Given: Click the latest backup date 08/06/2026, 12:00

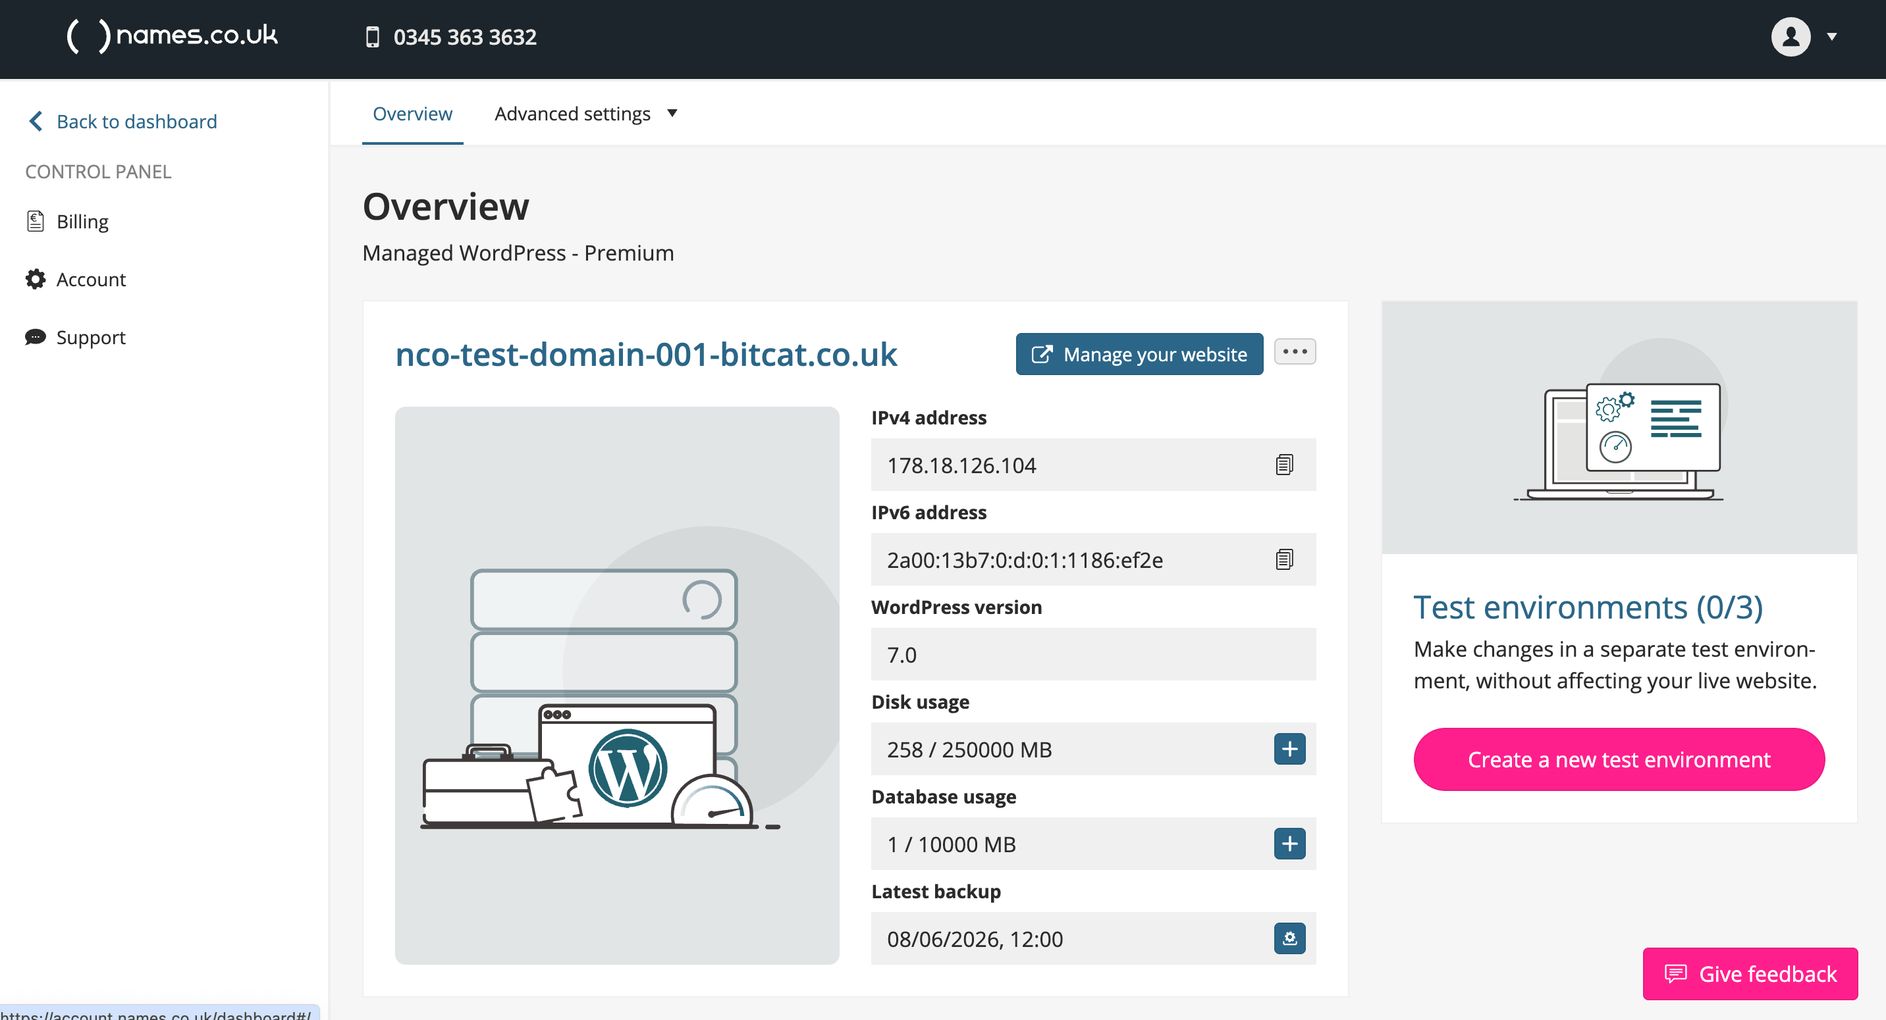Looking at the screenshot, I should (x=975, y=939).
